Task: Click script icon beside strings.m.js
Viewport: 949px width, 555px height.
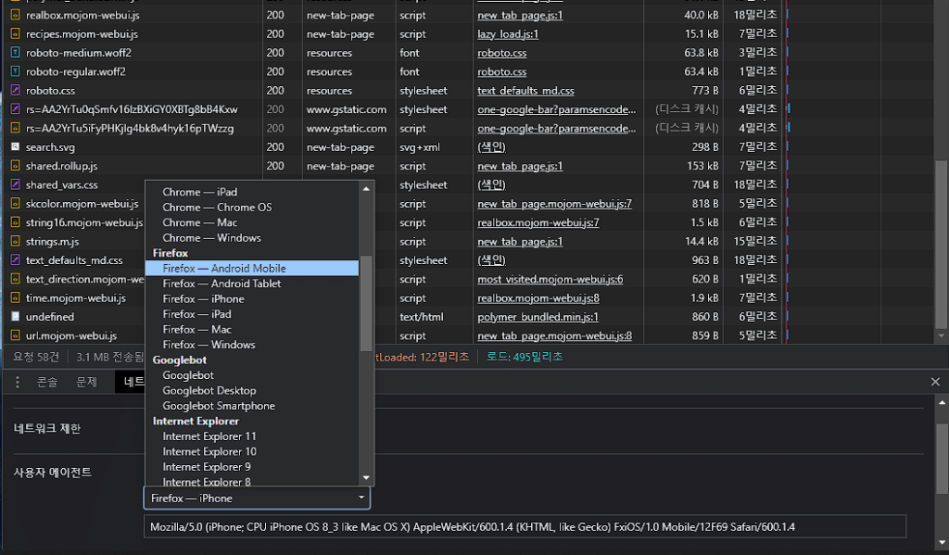Action: point(15,241)
